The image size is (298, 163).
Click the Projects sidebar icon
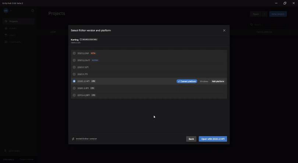pyautogui.click(x=6, y=21)
